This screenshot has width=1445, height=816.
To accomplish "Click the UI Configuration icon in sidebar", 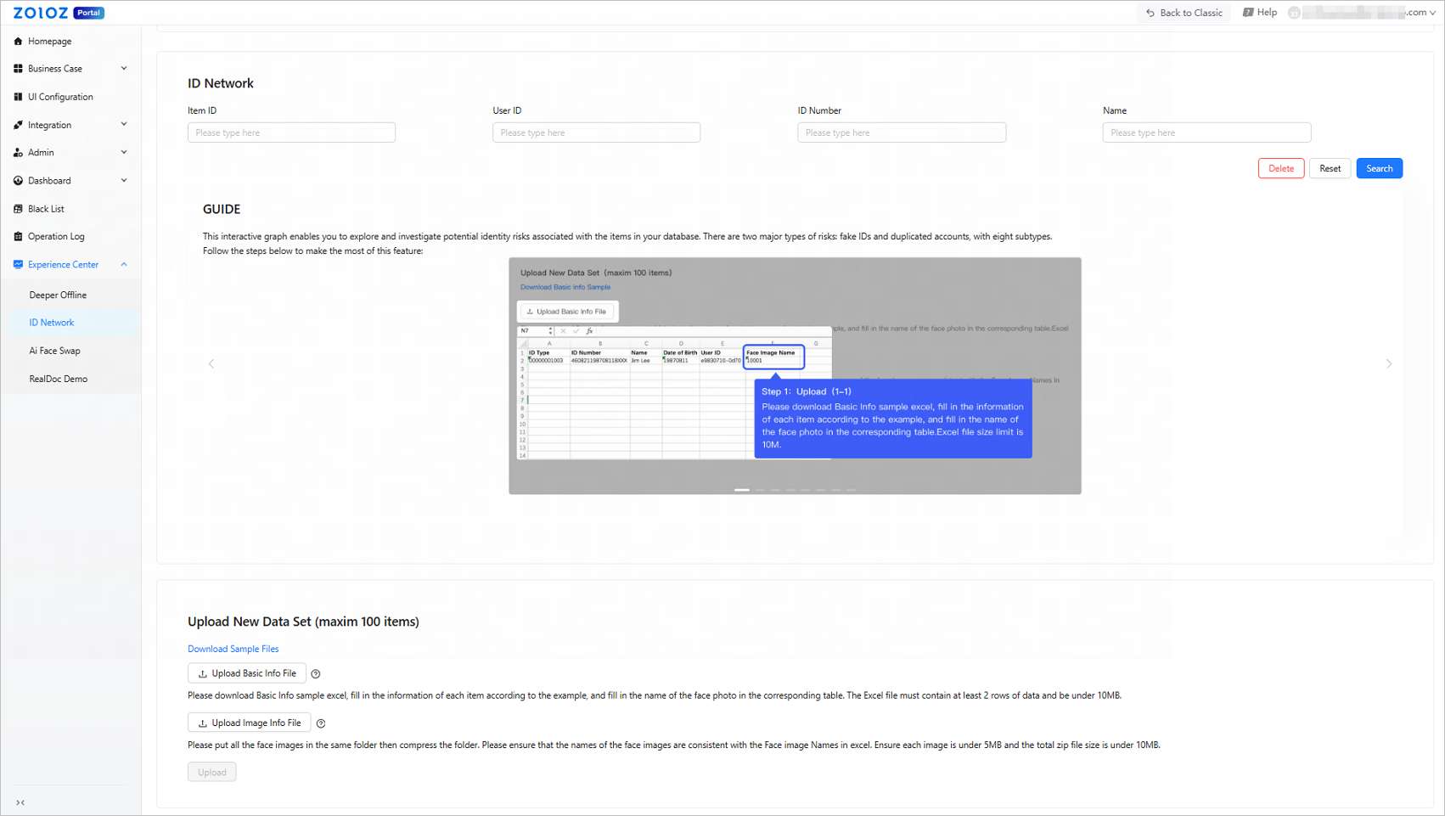I will tap(18, 97).
